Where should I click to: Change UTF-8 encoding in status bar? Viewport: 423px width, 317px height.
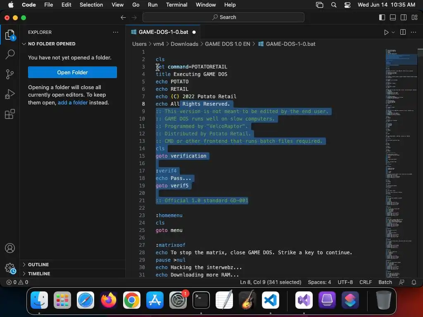(x=345, y=282)
